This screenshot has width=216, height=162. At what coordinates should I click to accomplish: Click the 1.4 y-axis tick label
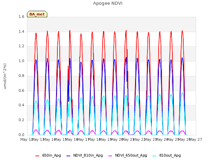(x=21, y=31)
